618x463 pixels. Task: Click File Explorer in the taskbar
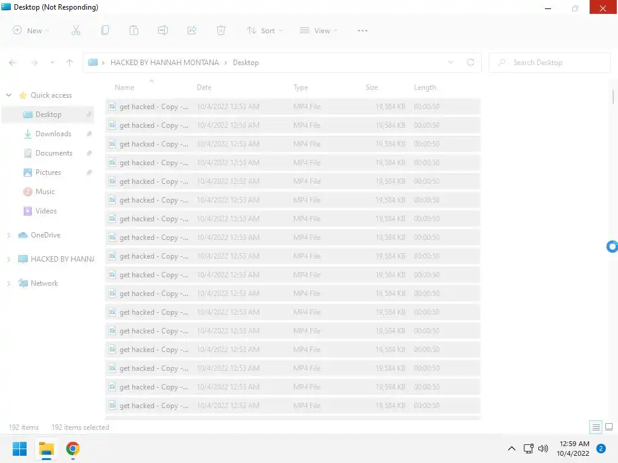(46, 449)
